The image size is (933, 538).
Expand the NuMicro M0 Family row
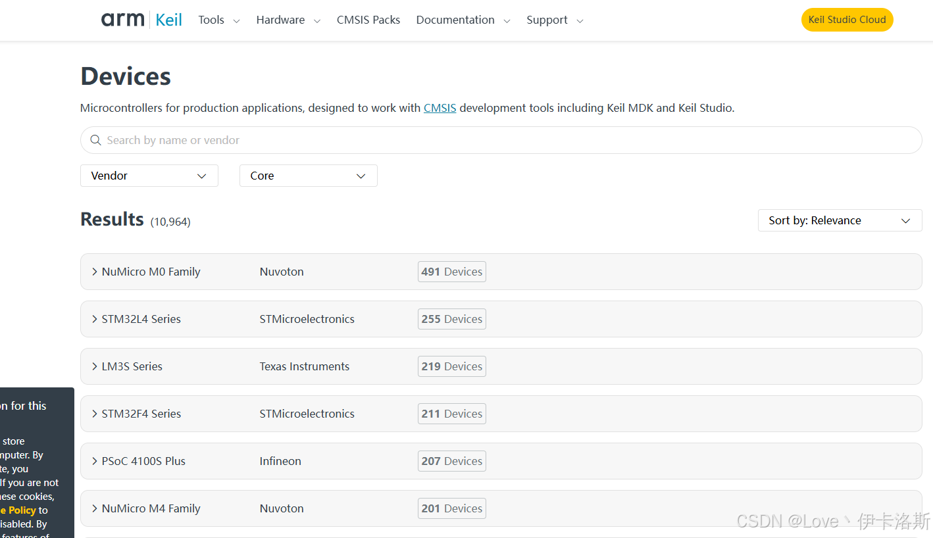(x=501, y=272)
